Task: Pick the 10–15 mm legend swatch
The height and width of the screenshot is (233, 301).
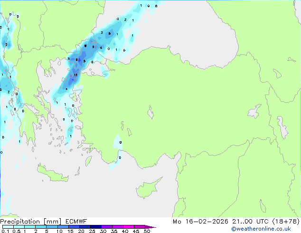Action: 63,227
